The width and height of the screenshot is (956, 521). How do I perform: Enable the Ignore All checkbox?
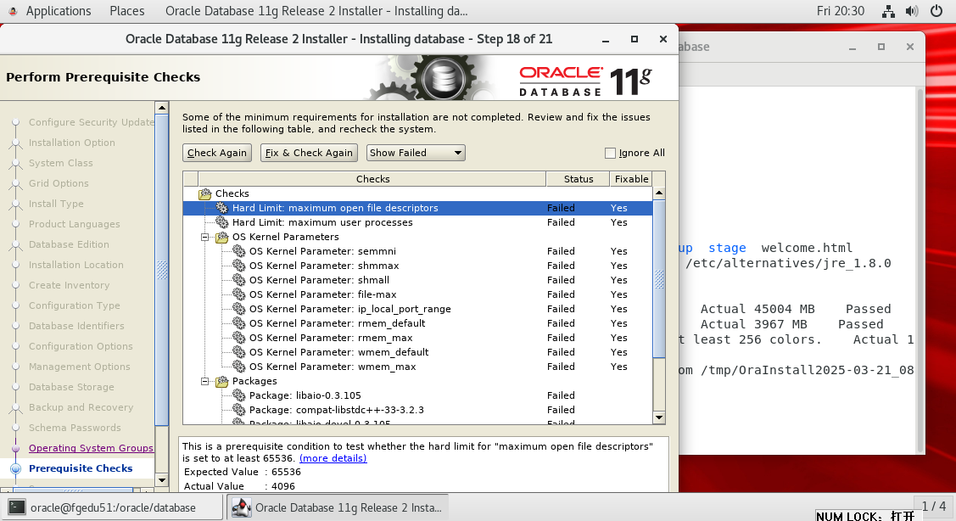pyautogui.click(x=610, y=153)
